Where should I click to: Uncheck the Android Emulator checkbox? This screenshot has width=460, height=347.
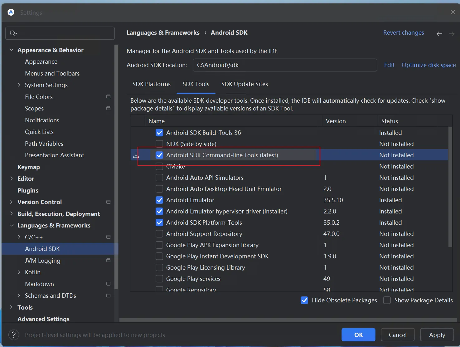pyautogui.click(x=159, y=200)
